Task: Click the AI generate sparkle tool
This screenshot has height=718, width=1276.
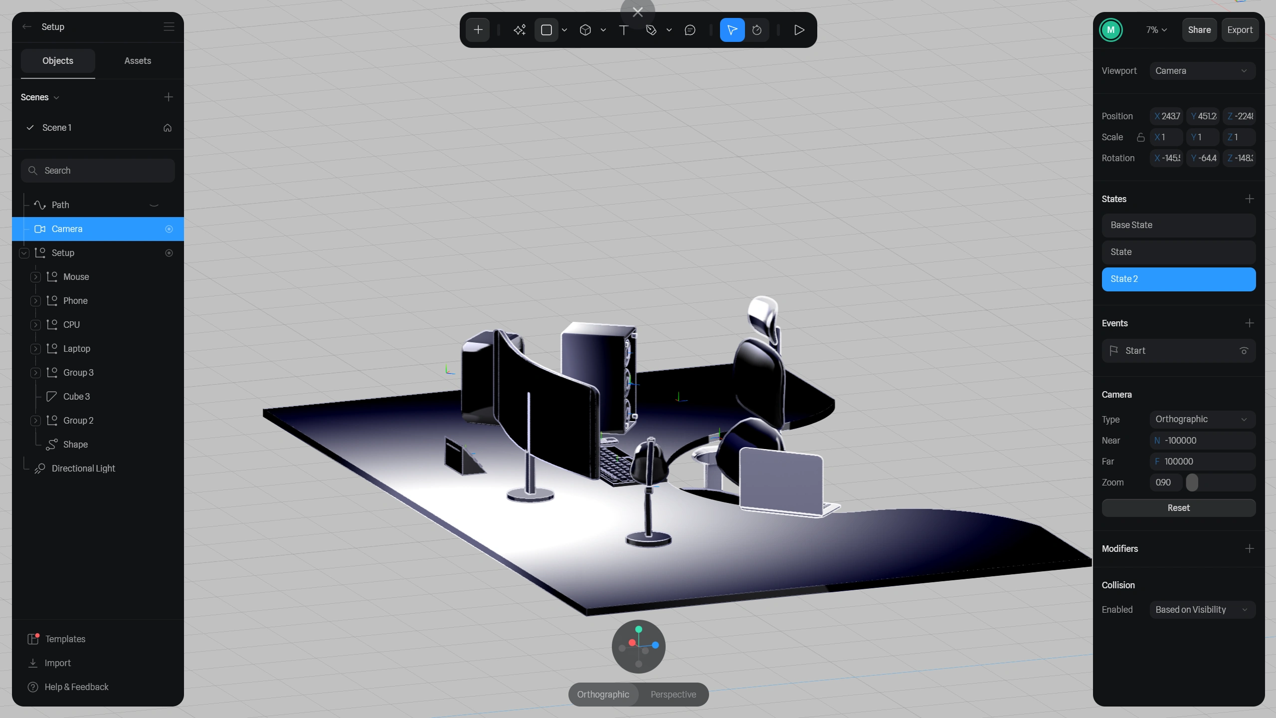Action: [519, 30]
